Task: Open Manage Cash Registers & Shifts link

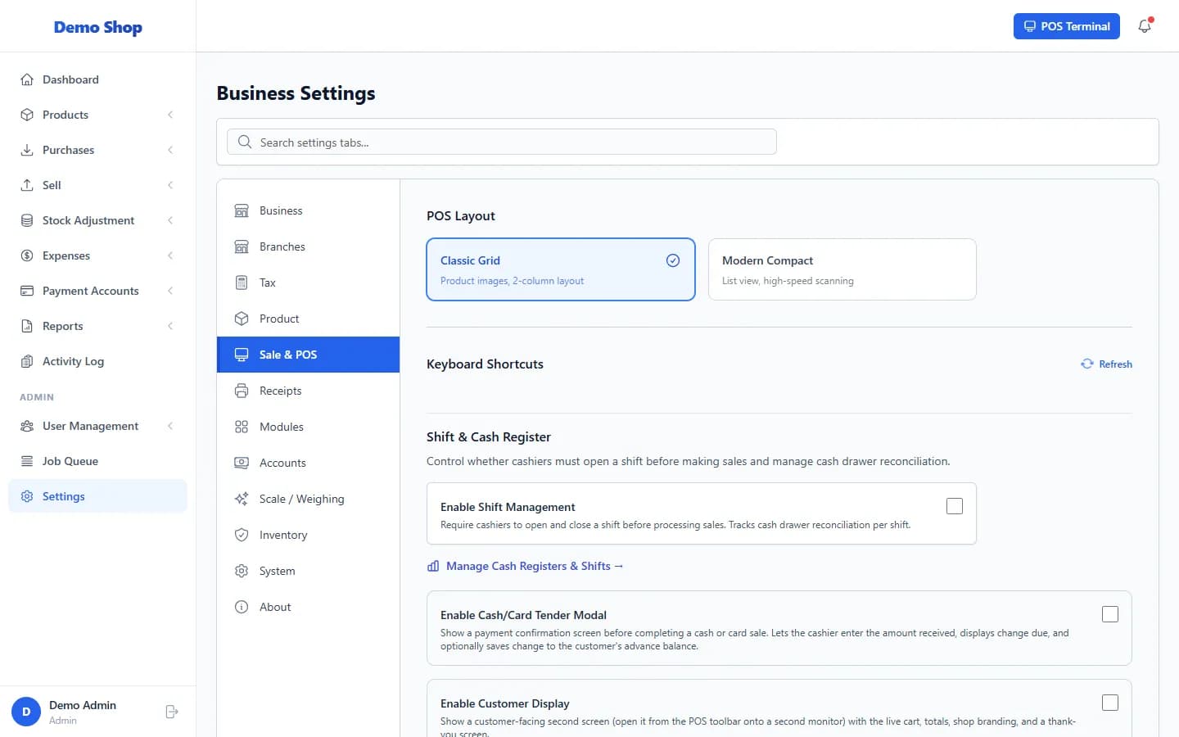Action: 526,566
